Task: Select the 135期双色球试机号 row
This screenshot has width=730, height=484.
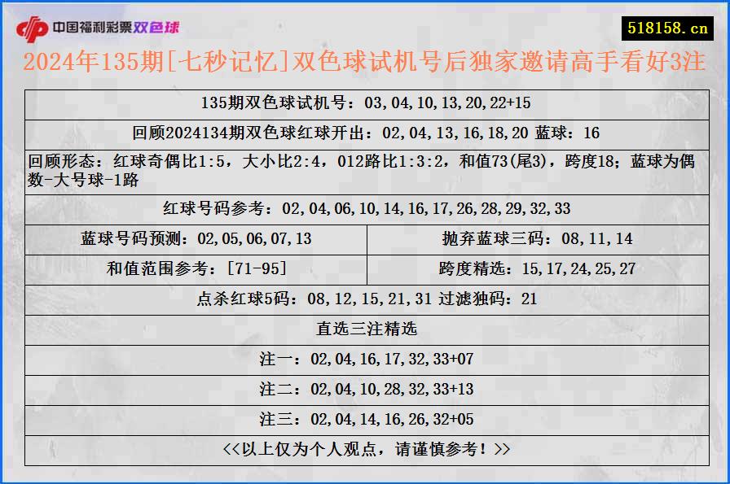Action: (365, 103)
